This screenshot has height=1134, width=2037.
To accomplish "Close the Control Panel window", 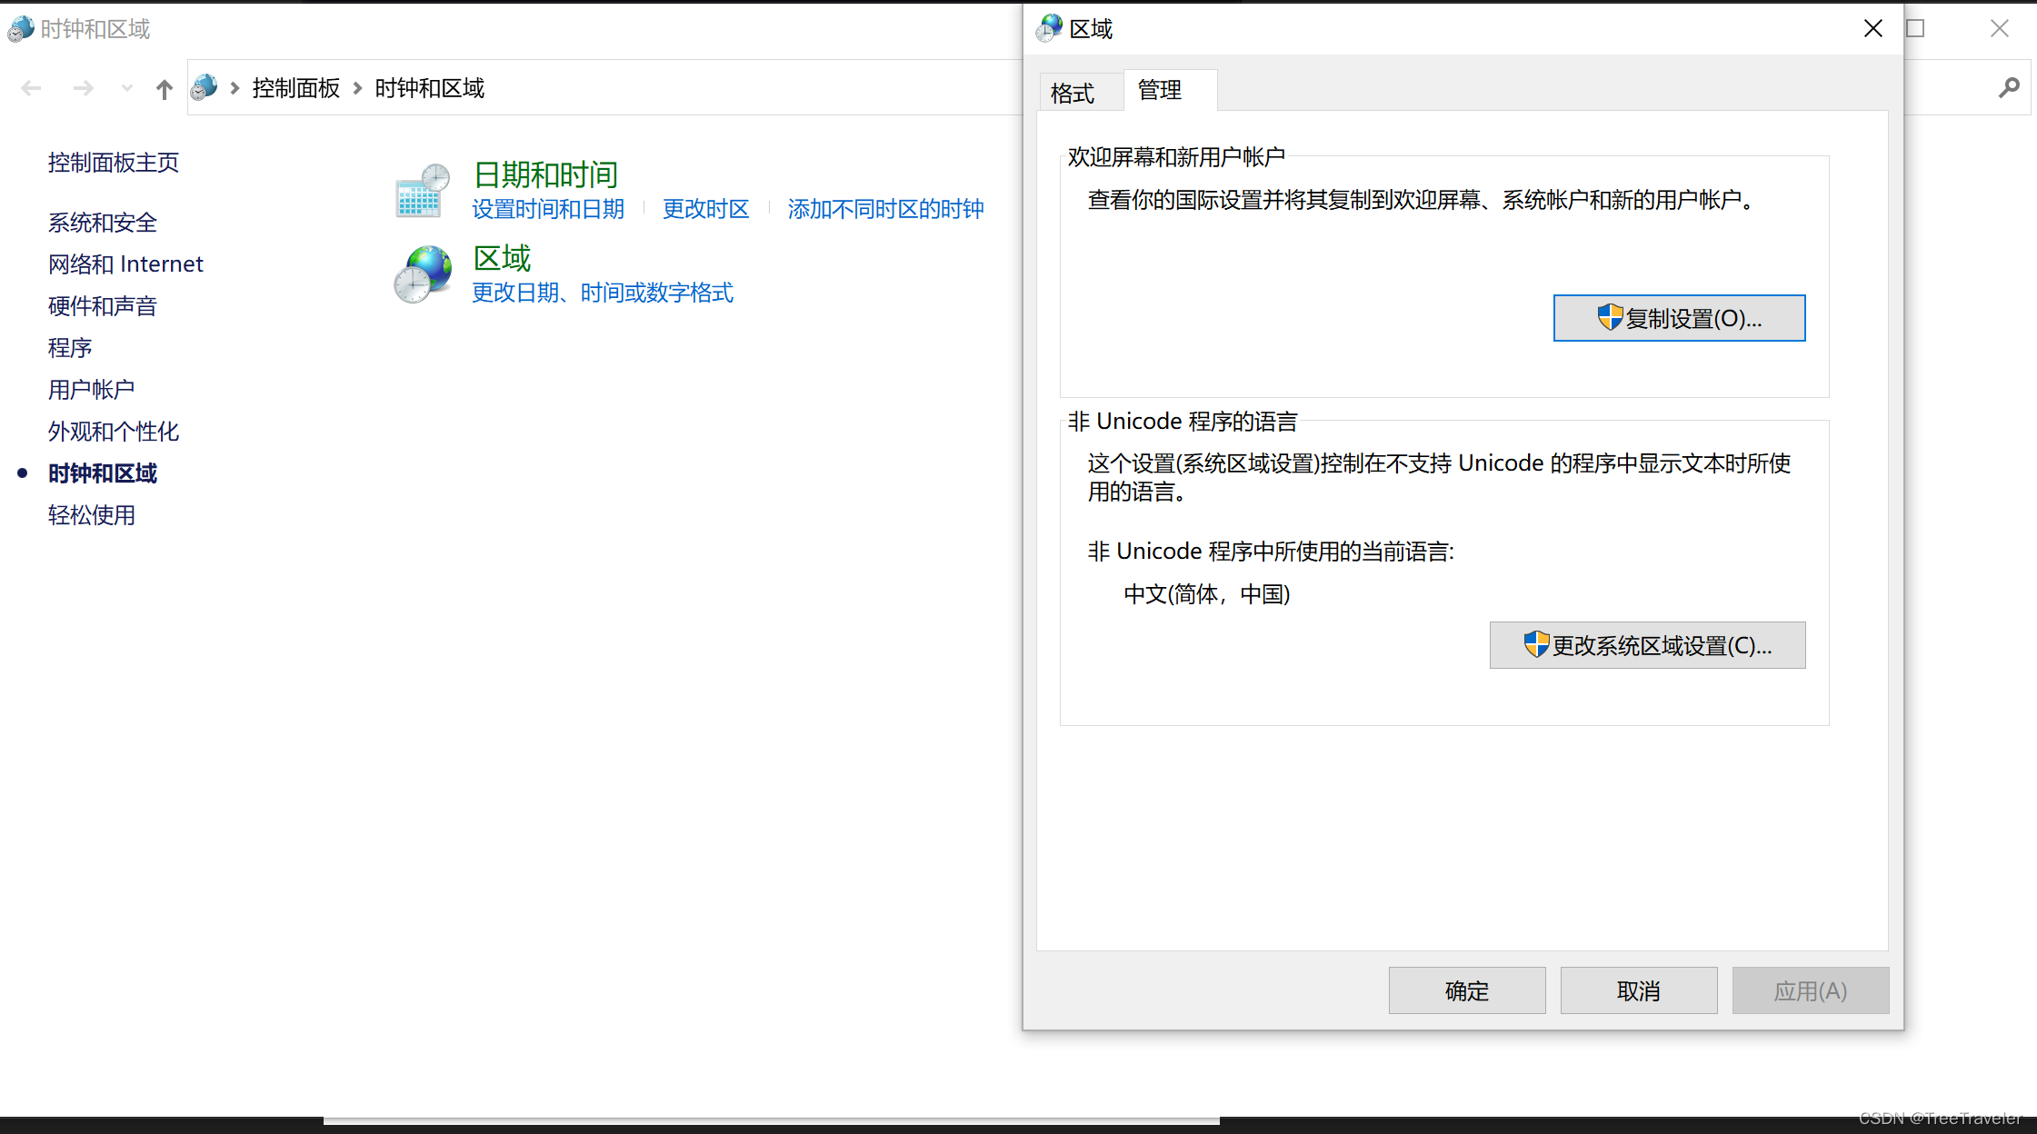I will 1999,29.
